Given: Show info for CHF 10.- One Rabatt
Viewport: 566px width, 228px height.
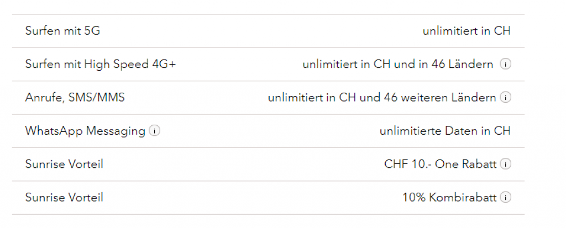Looking at the screenshot, I should 505,164.
